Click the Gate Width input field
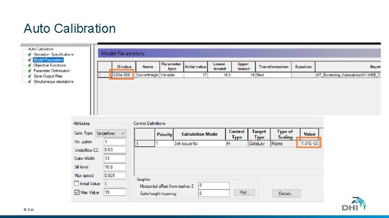 click(115, 158)
